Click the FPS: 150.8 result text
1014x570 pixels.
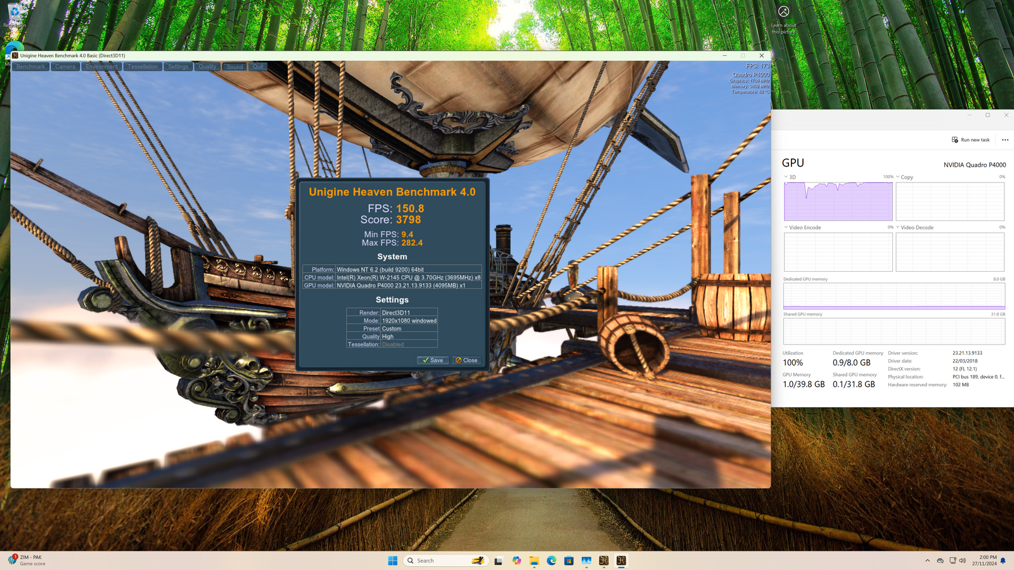(x=395, y=208)
